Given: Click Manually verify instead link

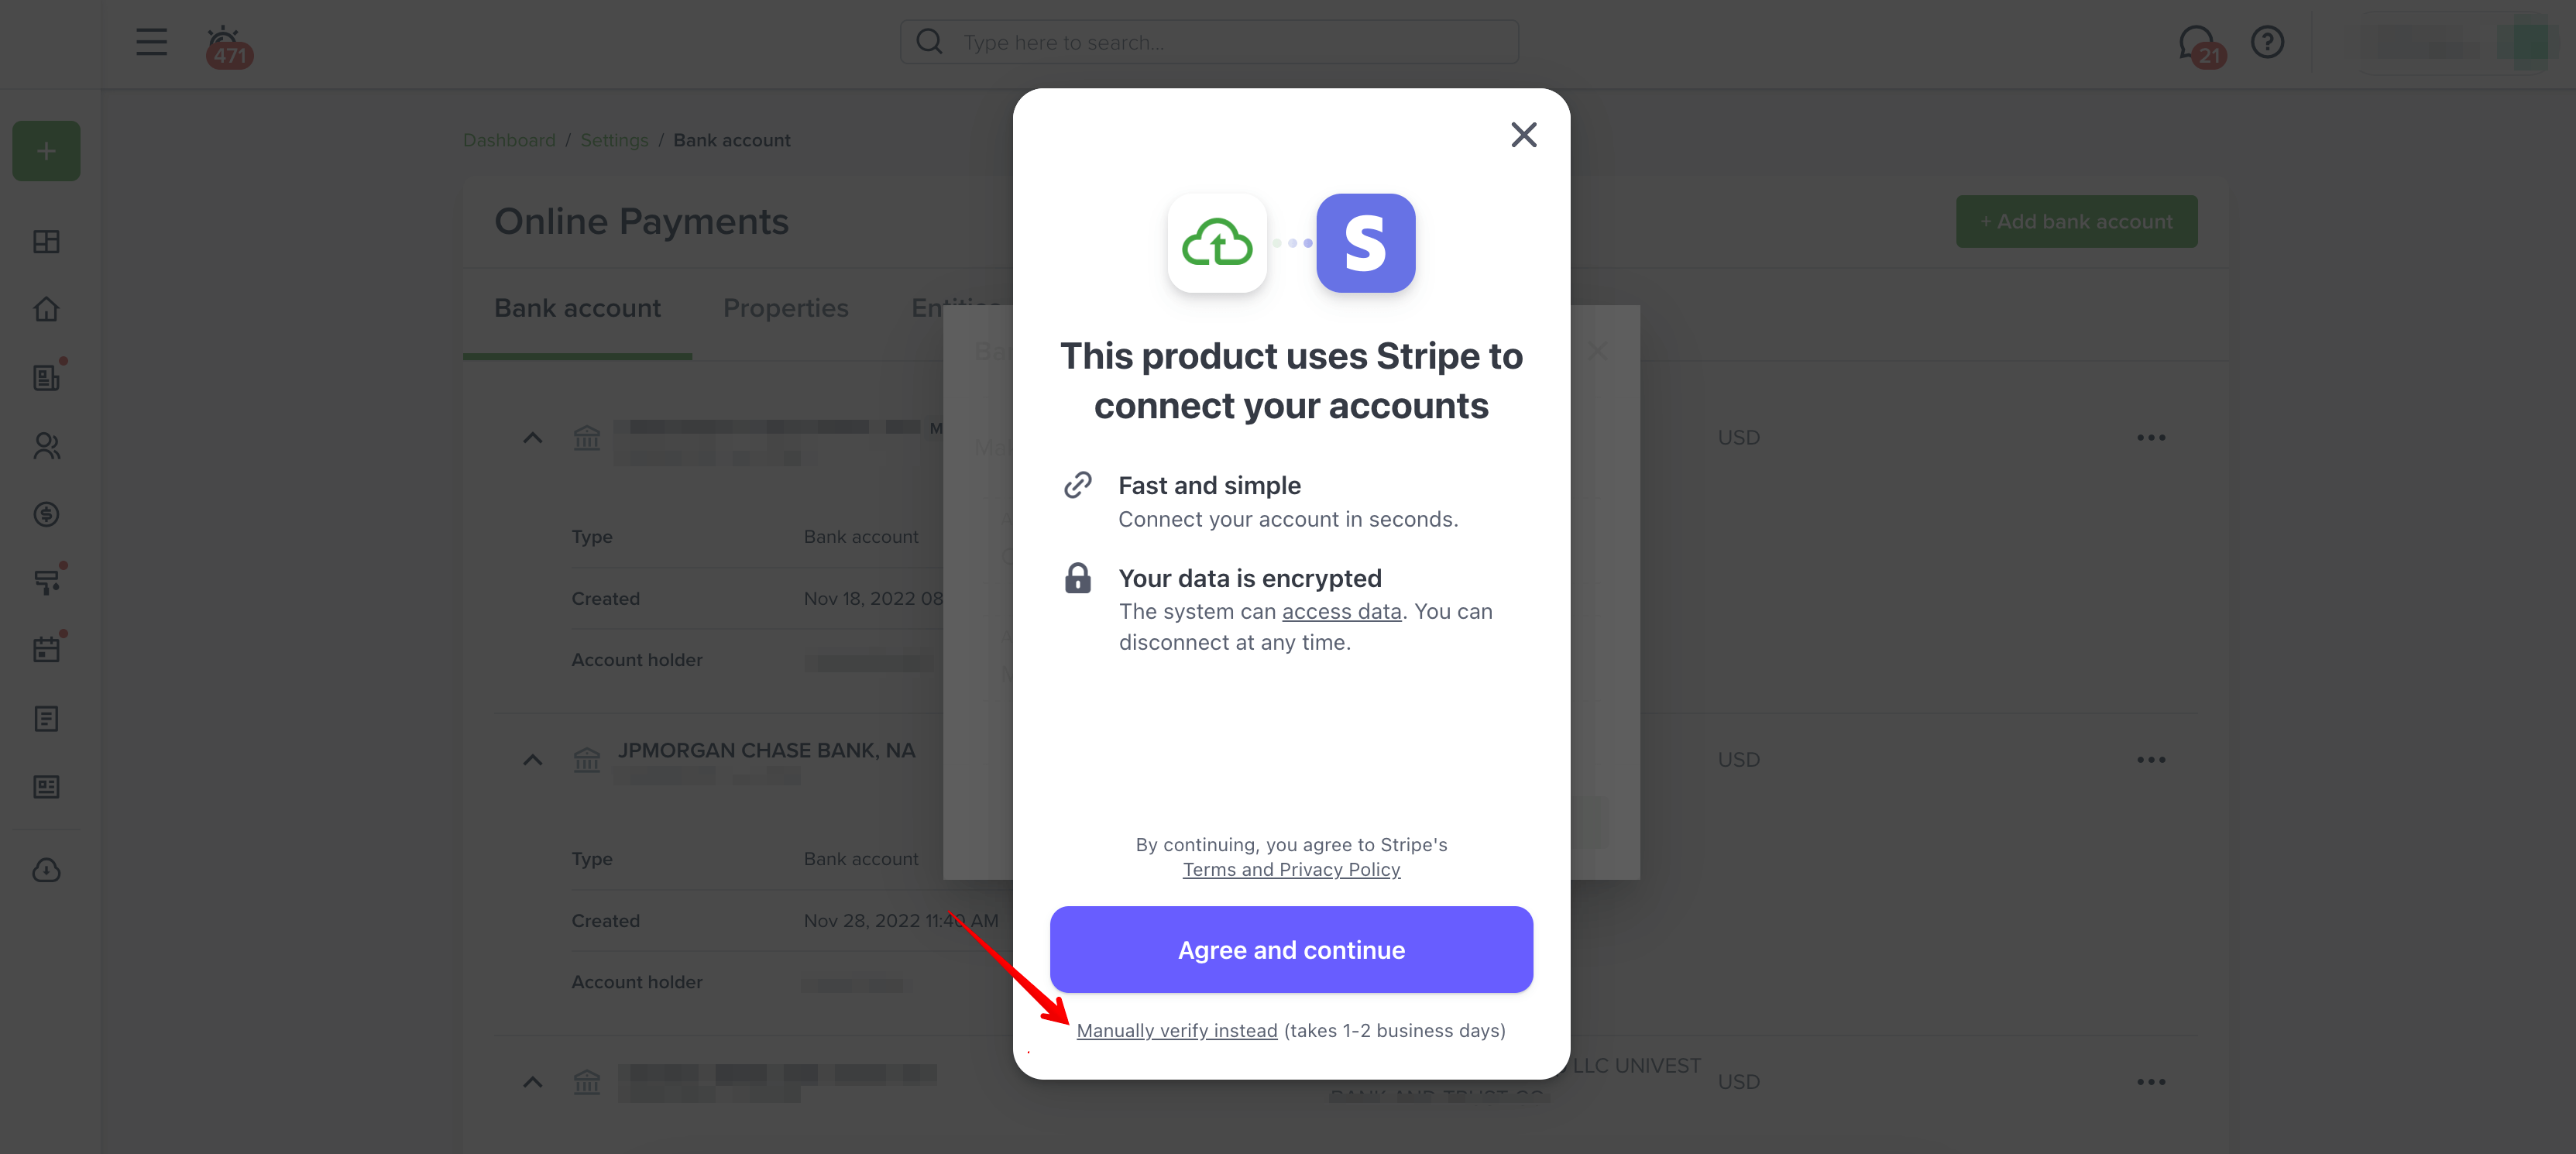Looking at the screenshot, I should pos(1176,1030).
